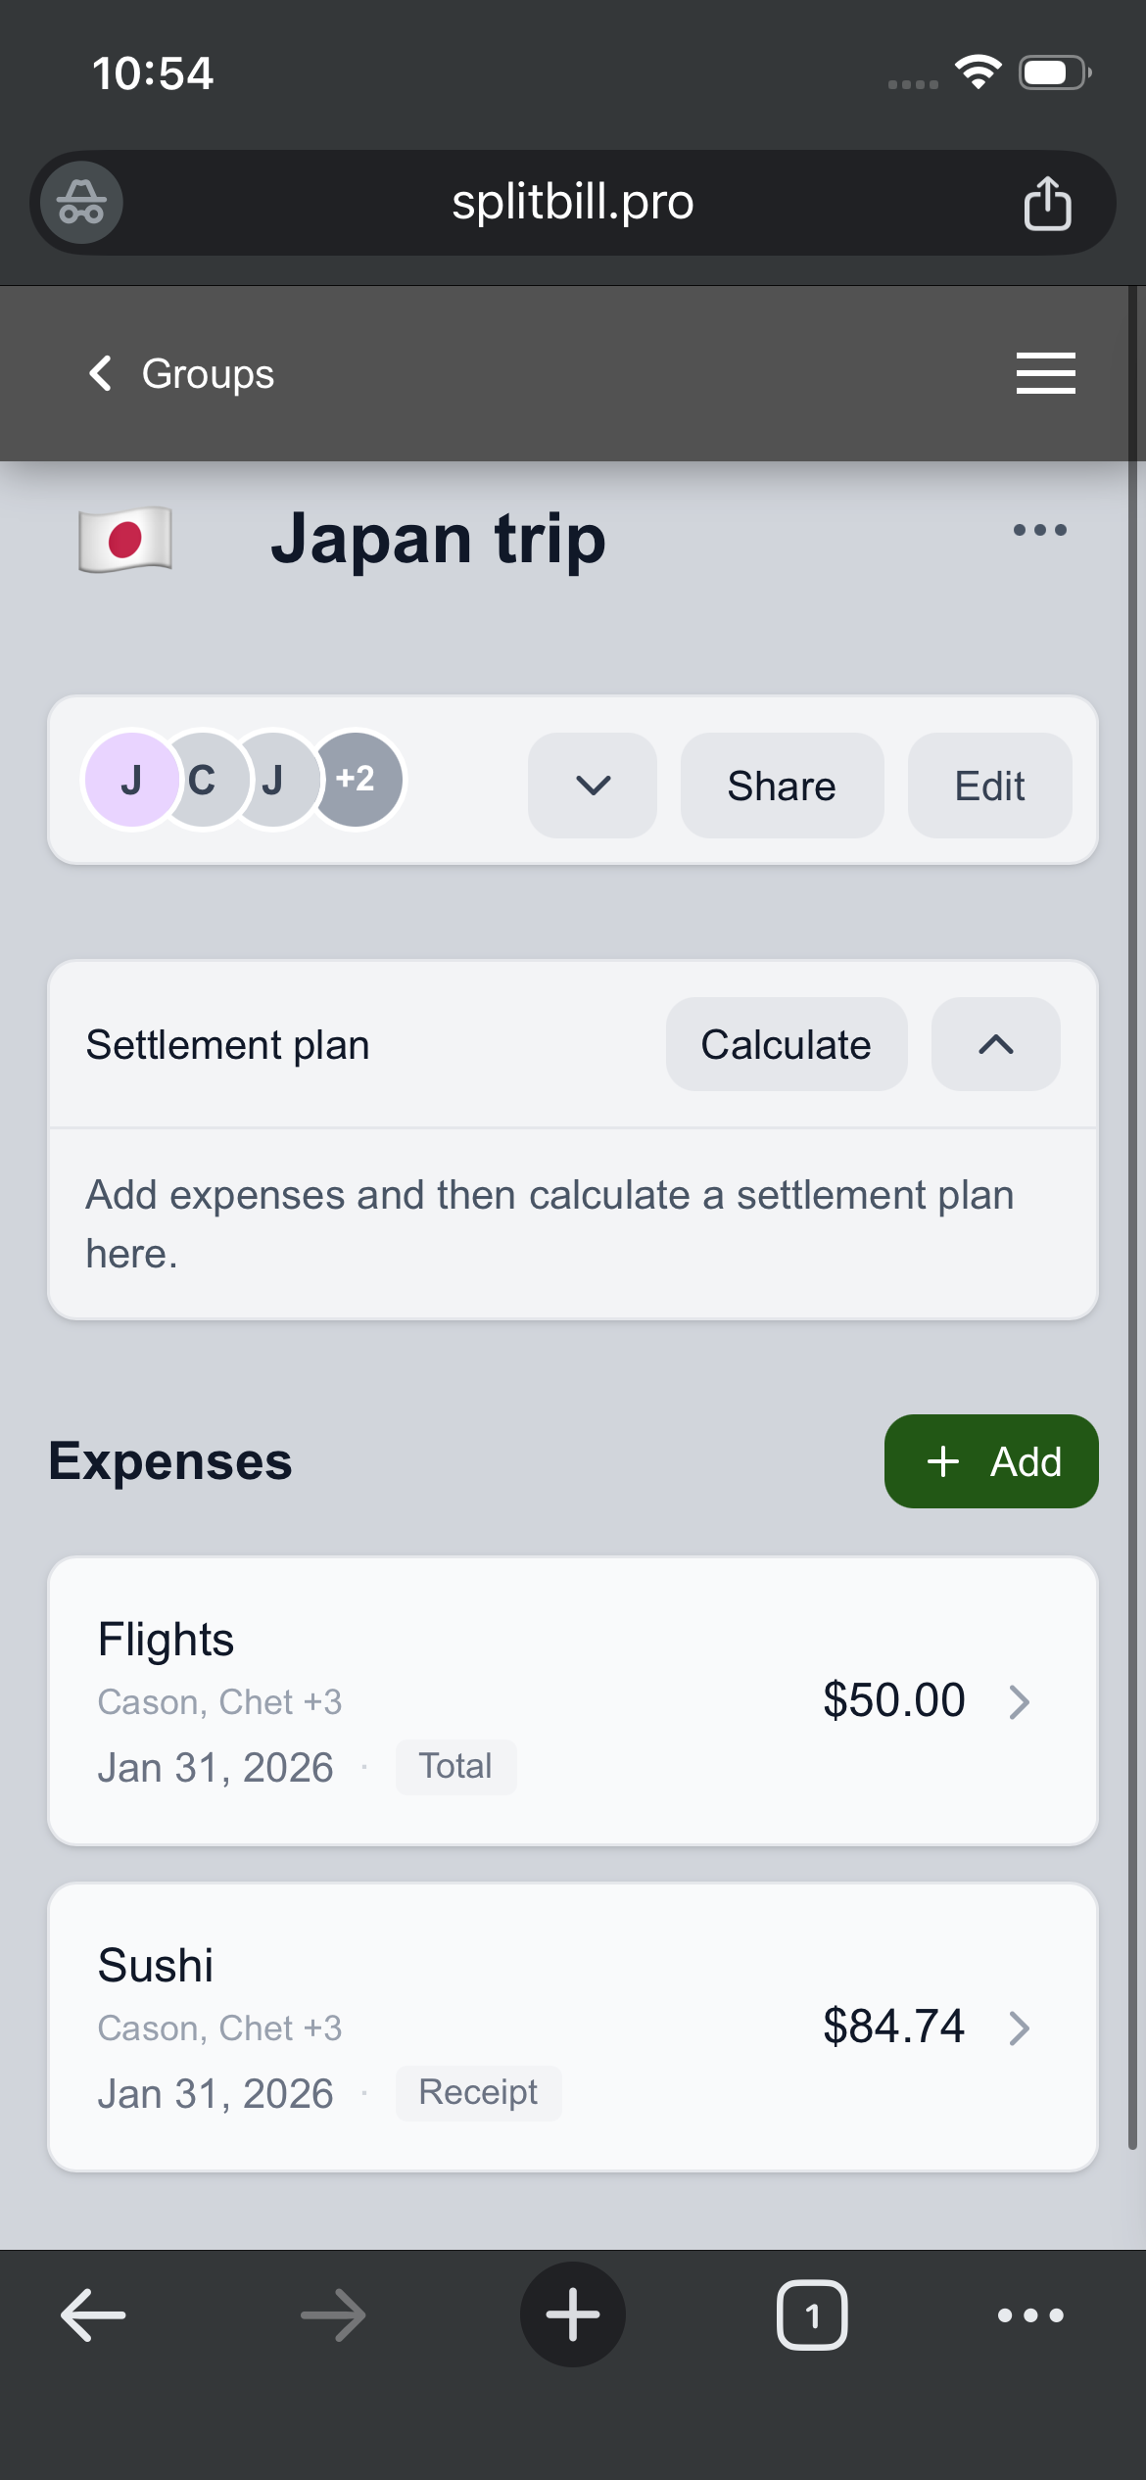Screen dimensions: 1146x2480
Task: Open the hamburger menu
Action: (x=1045, y=373)
